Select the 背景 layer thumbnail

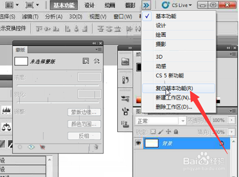click(x=152, y=143)
